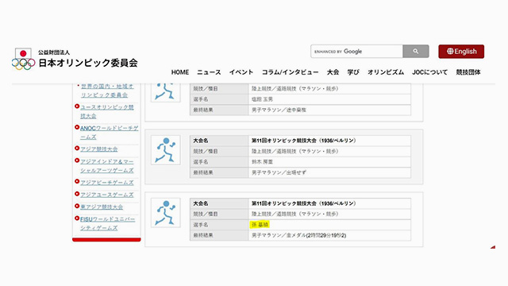This screenshot has width=508, height=286.
Task: Open the 大会 menu item
Action: point(333,72)
